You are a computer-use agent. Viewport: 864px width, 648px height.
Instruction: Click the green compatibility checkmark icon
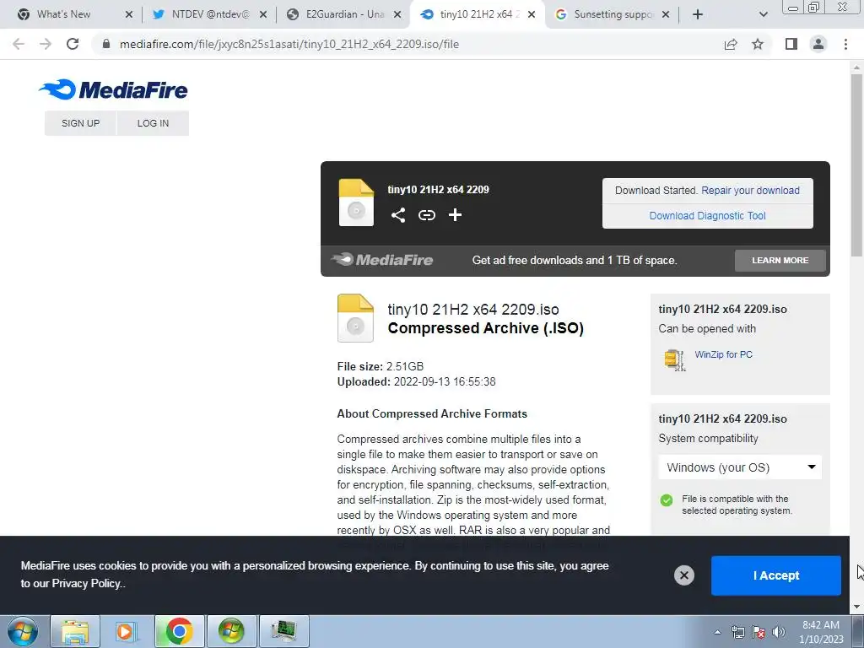667,500
